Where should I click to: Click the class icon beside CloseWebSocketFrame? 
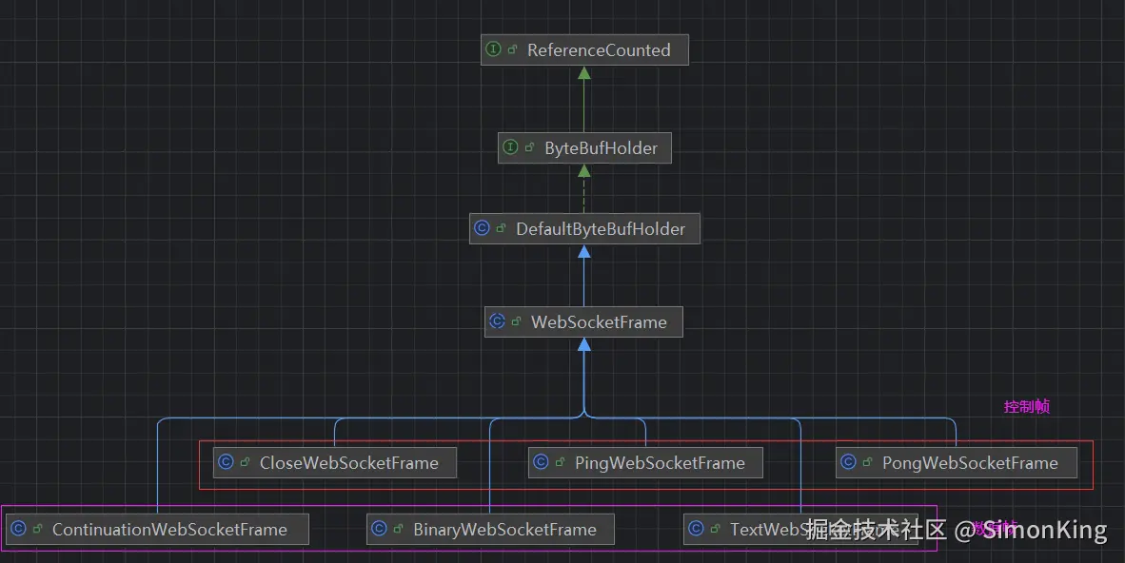click(226, 462)
